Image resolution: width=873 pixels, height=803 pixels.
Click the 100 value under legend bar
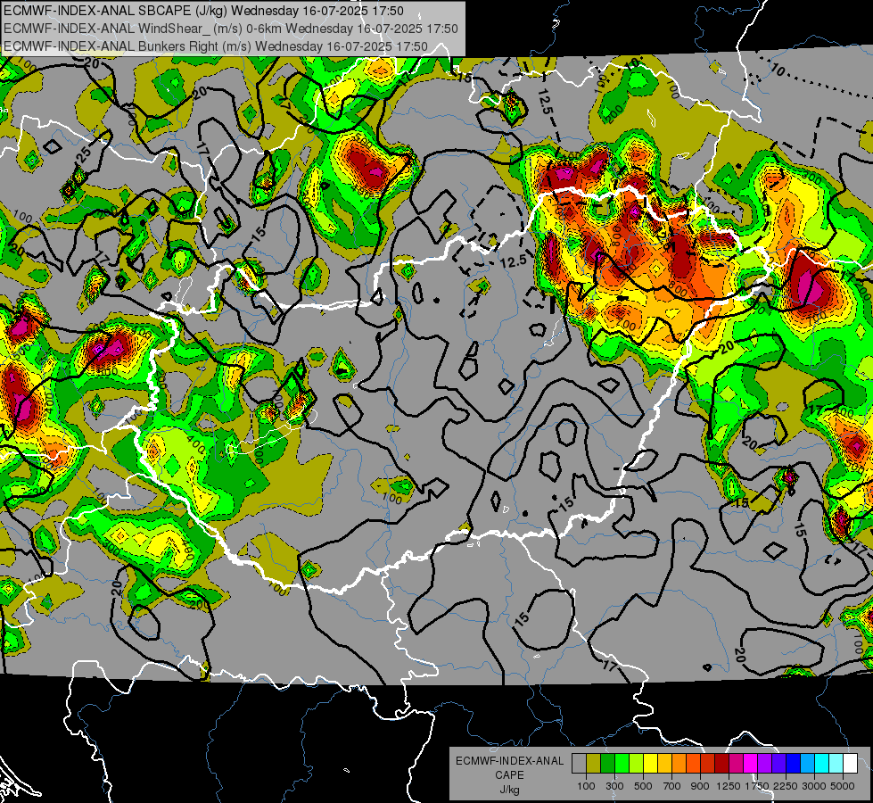[x=586, y=786]
